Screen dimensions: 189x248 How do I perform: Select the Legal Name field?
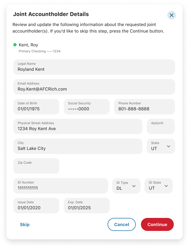coord(94,67)
